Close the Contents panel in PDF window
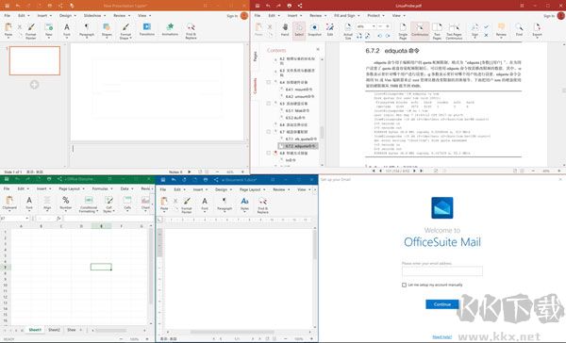566x343 pixels. tap(318, 49)
